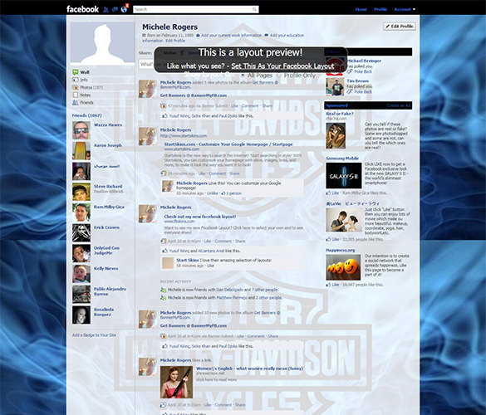Open the Account dropdown menu
The width and height of the screenshot is (486, 415).
coord(405,9)
